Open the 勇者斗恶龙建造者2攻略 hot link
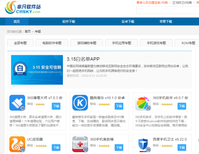This screenshot has width=199, height=154. pyautogui.click(x=152, y=2)
